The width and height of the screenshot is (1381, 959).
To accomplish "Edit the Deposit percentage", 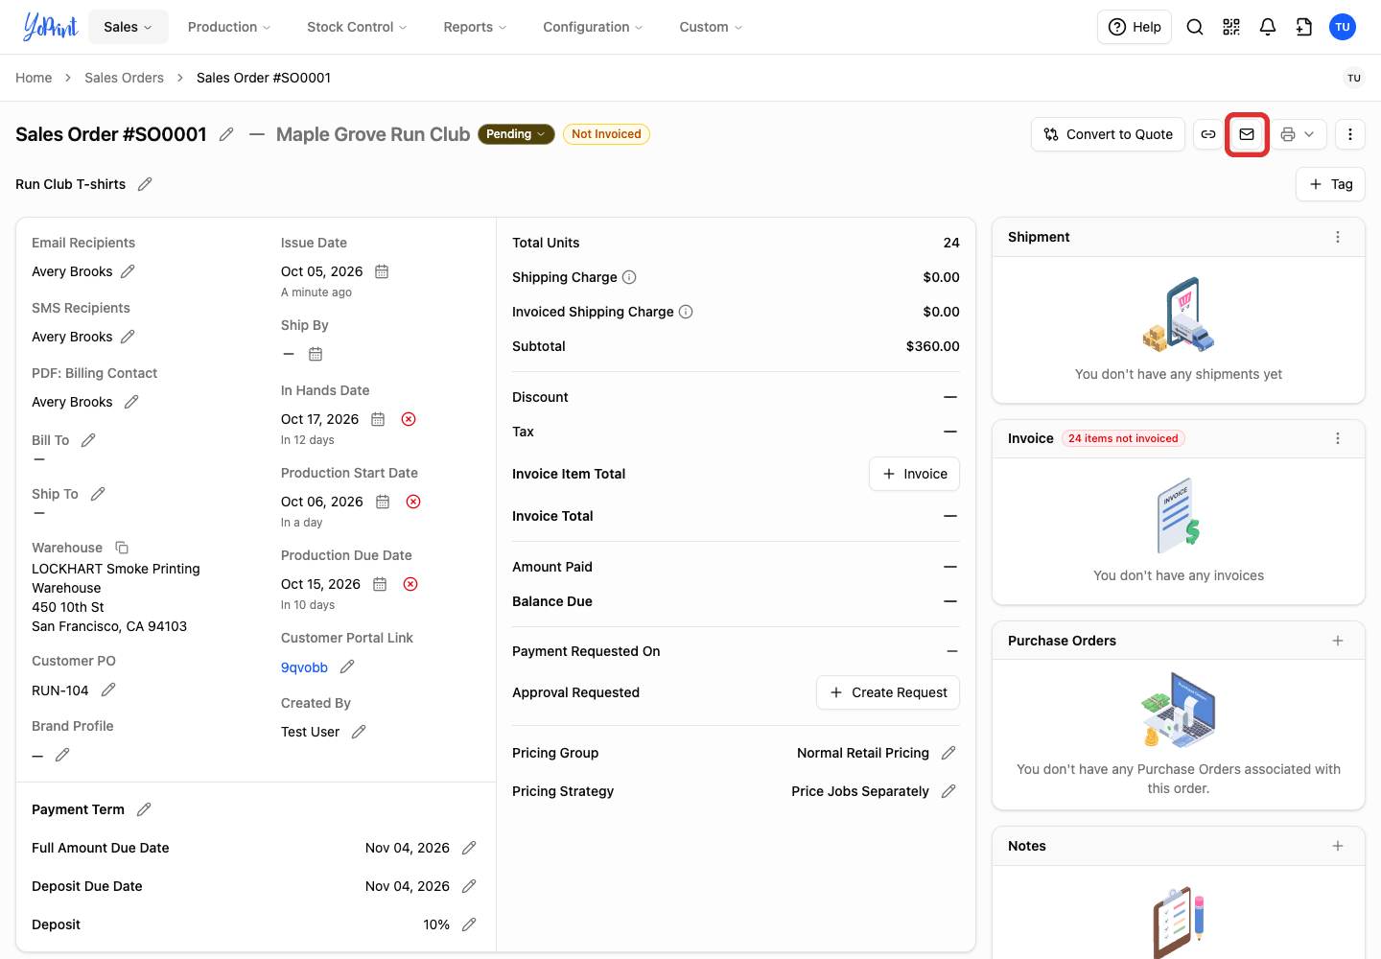I will click(x=469, y=924).
